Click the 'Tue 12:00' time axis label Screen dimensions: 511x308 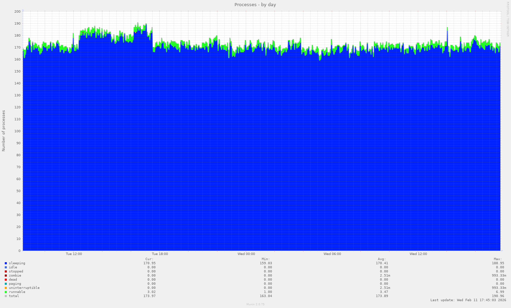coord(74,254)
